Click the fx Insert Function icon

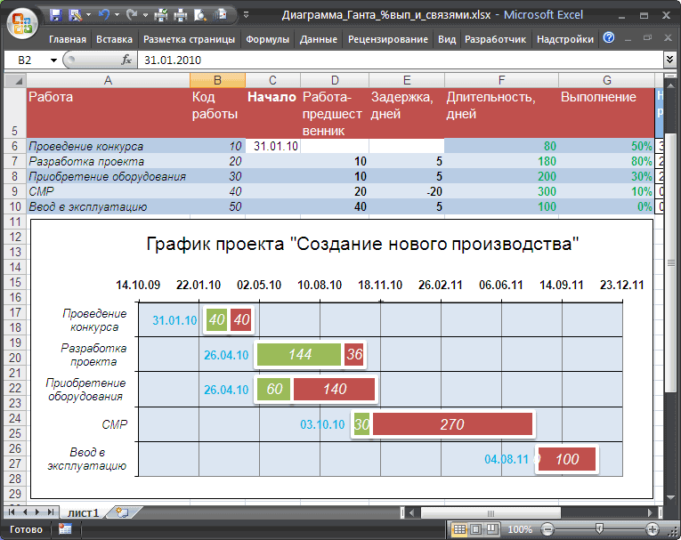(126, 60)
